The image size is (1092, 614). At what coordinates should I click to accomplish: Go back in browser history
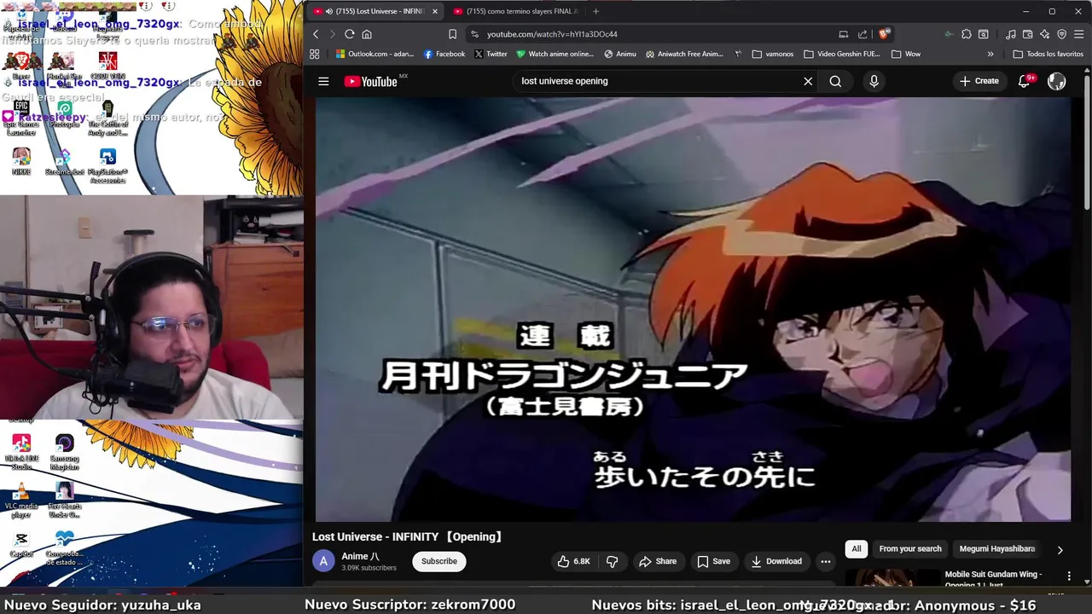click(316, 34)
